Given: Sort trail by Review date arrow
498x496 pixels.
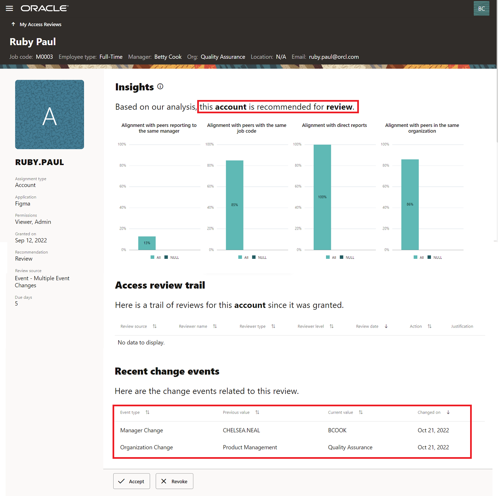Looking at the screenshot, I should click(386, 326).
